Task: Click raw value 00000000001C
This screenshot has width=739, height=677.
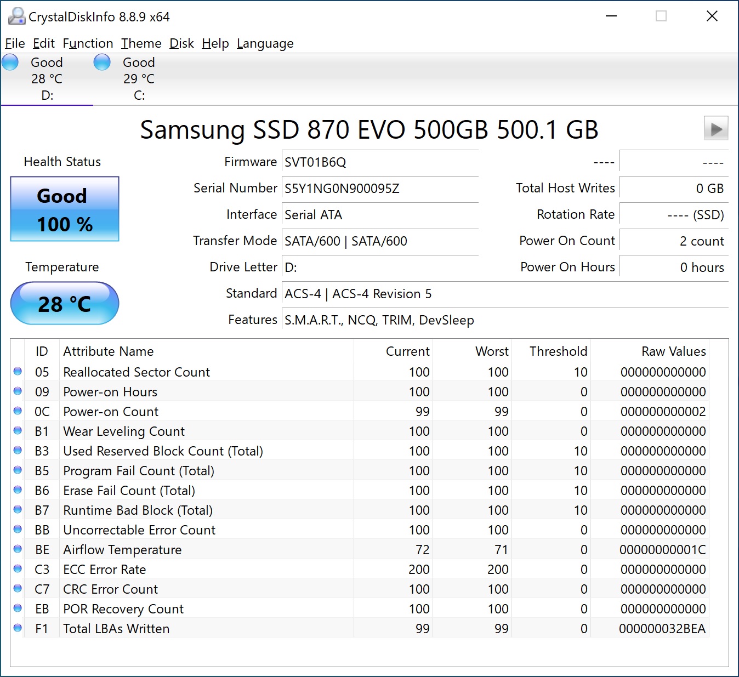Action: click(x=662, y=550)
